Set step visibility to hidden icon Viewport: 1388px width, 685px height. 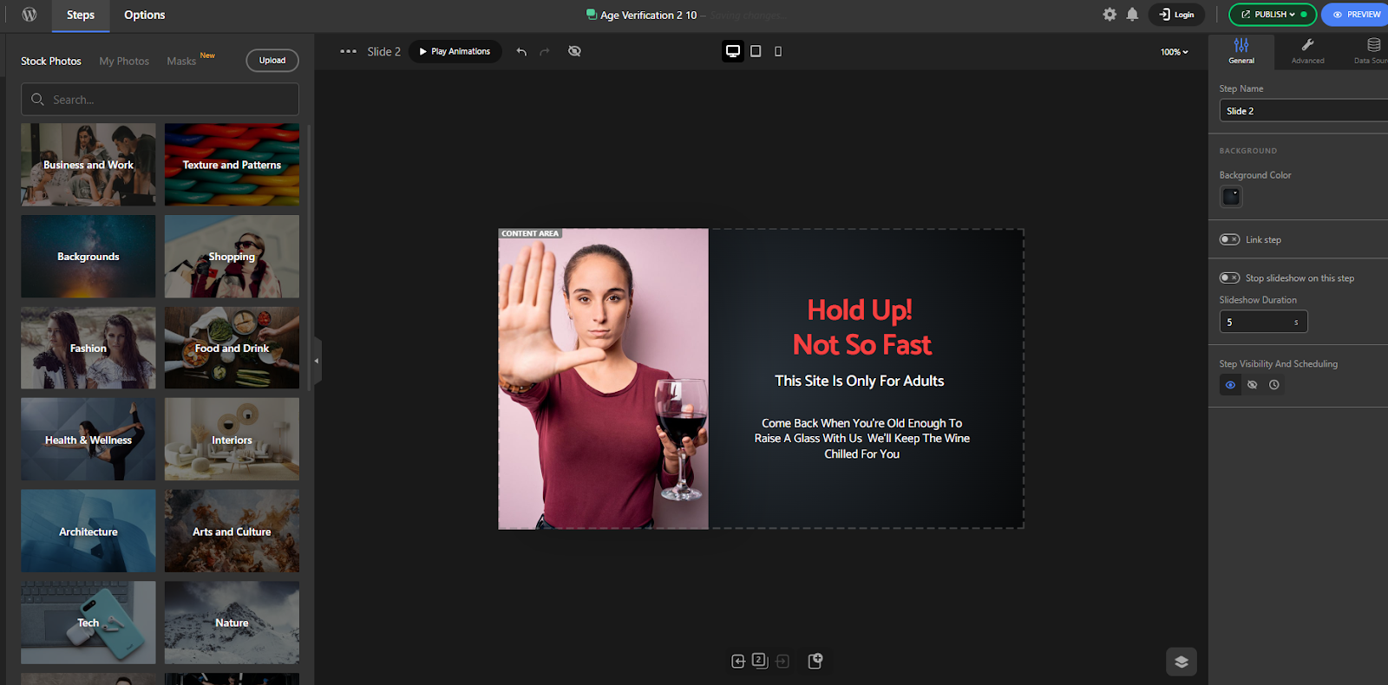tap(1252, 385)
